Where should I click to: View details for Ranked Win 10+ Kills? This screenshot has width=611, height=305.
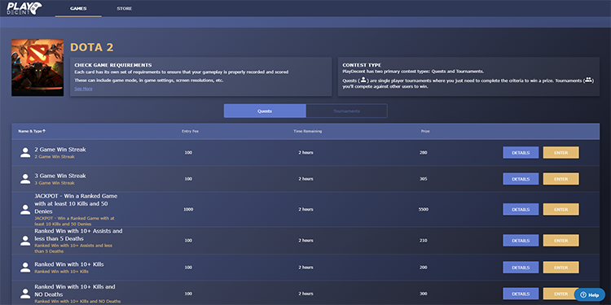521,268
